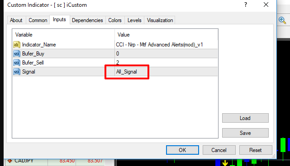
Task: Click the Bufer_Buy integer type icon
Action: tap(17, 54)
